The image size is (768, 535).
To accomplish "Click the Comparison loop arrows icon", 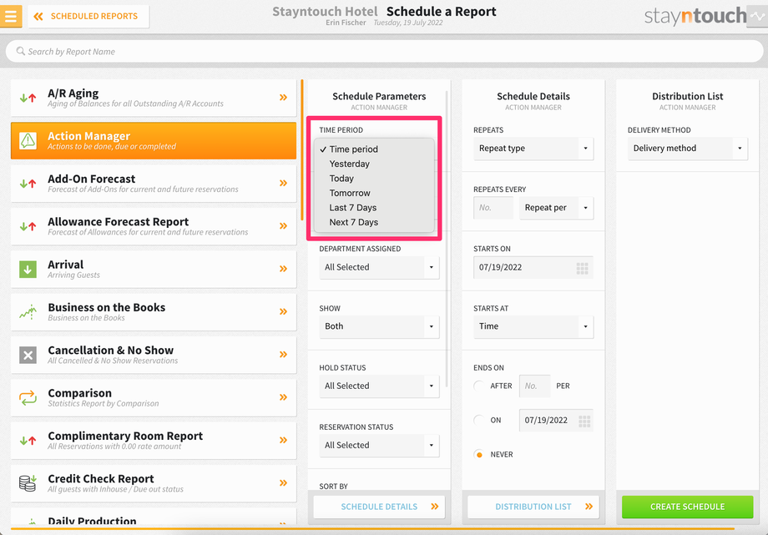I will click(x=28, y=397).
